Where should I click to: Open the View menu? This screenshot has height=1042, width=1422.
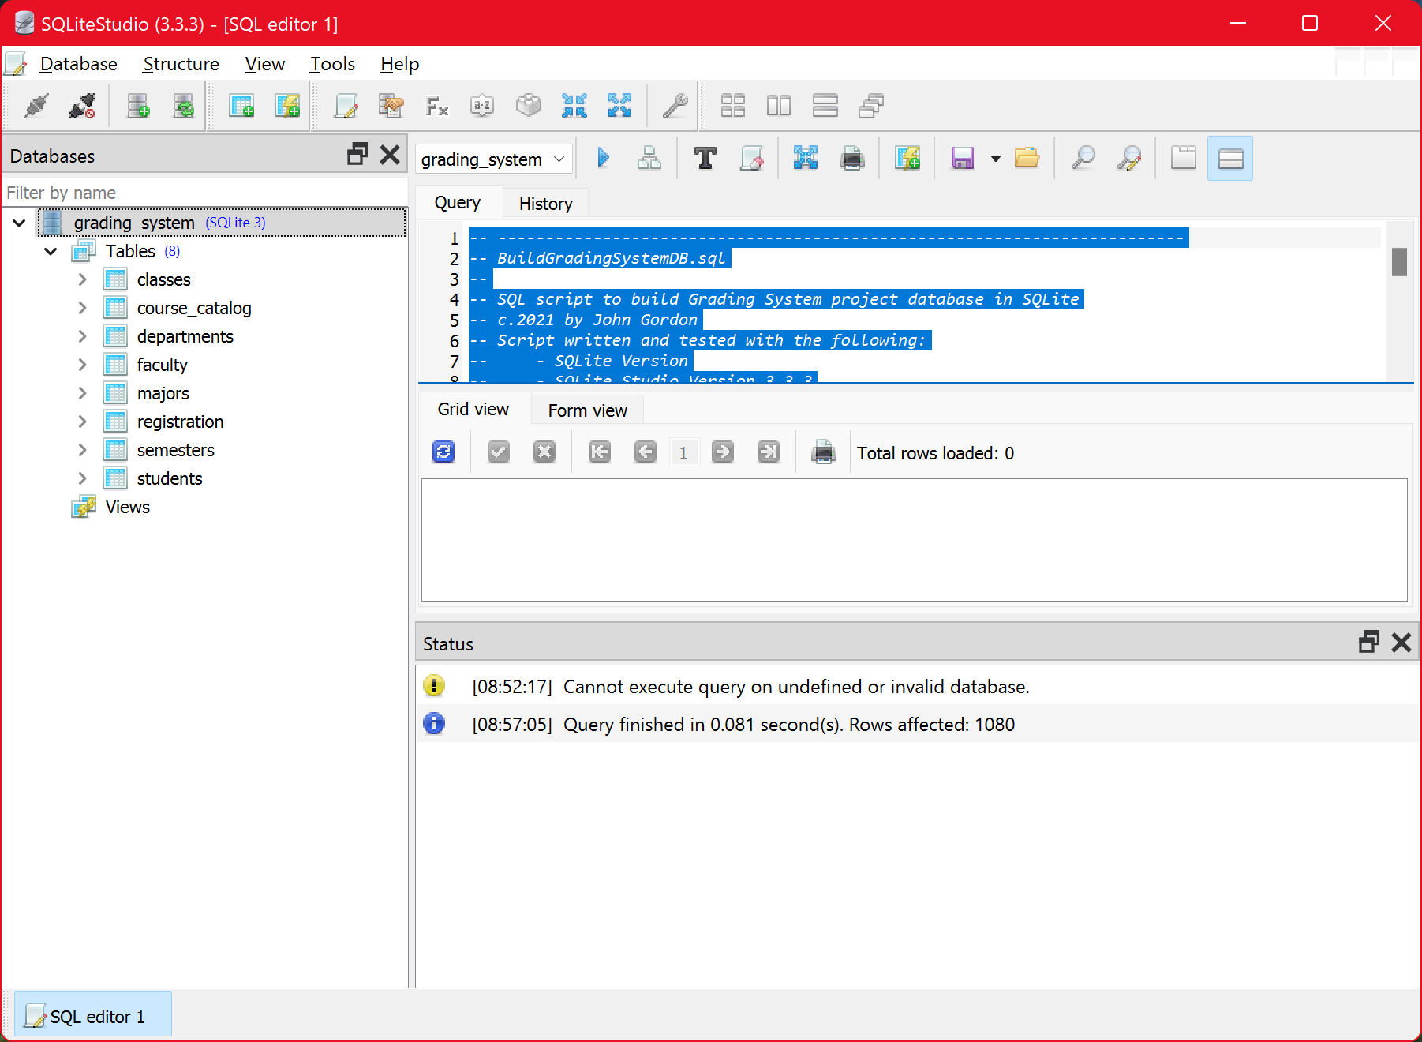point(264,64)
